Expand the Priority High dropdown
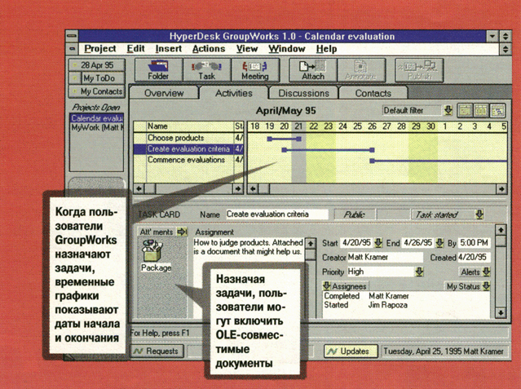 click(419, 272)
